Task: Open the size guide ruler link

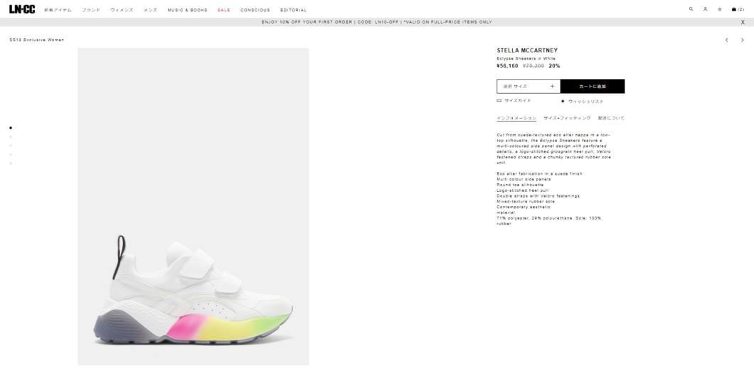Action: tap(514, 101)
